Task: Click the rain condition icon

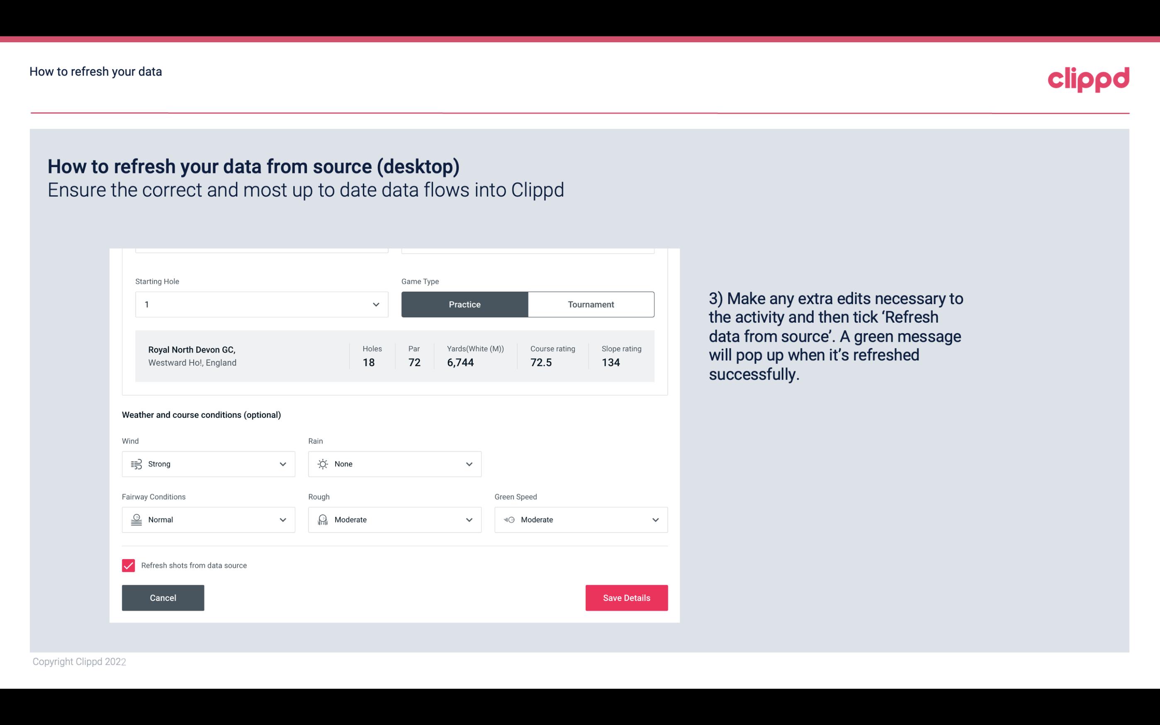Action: click(322, 464)
